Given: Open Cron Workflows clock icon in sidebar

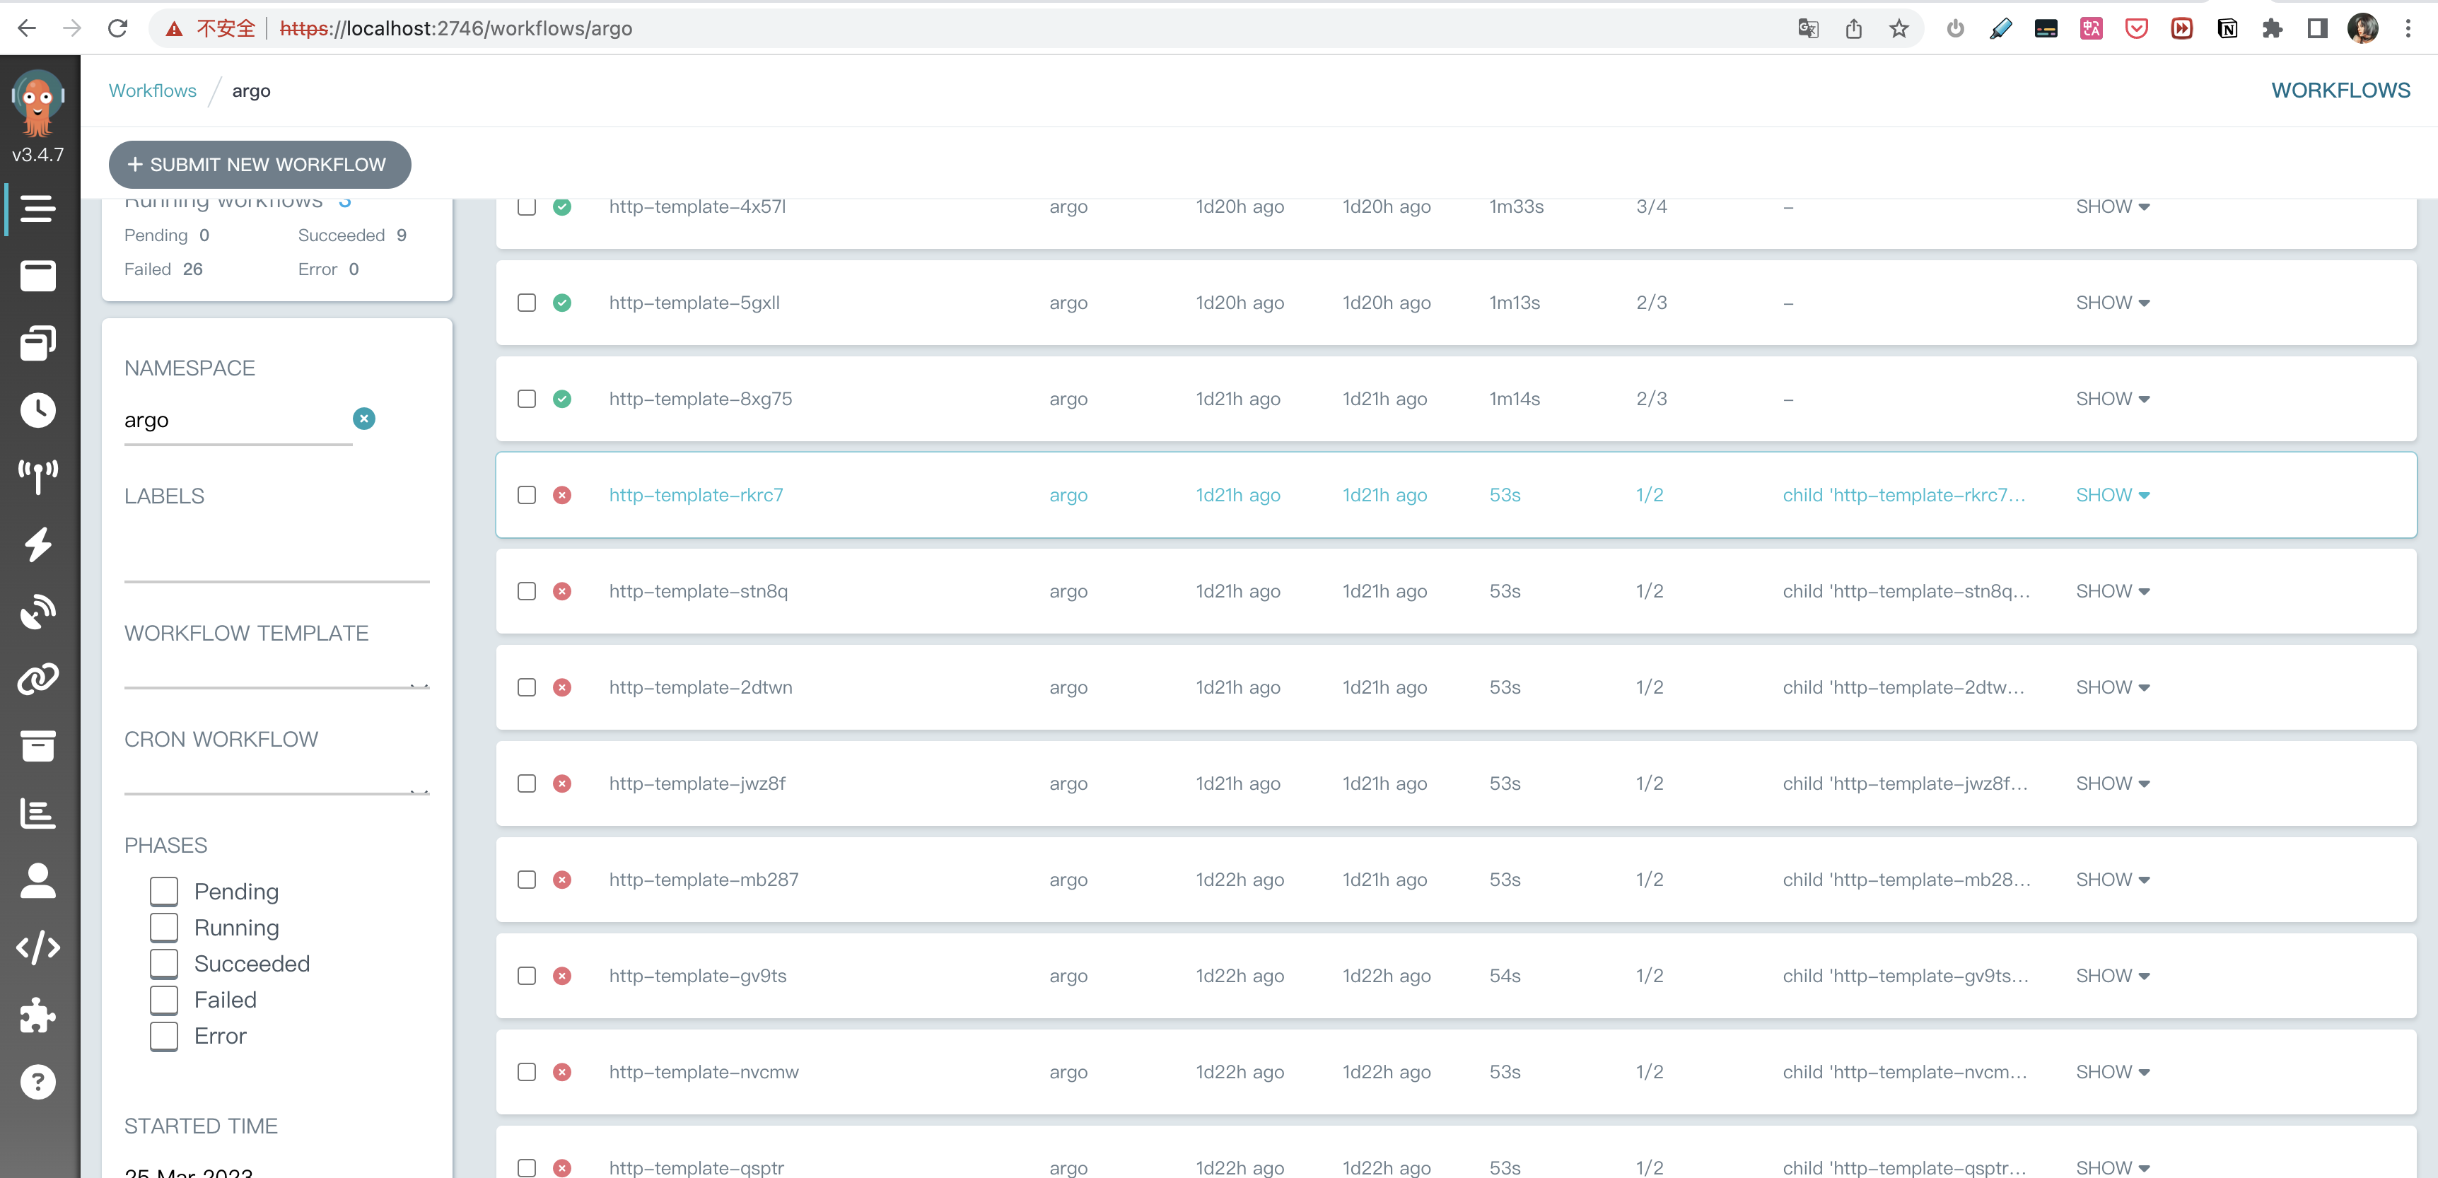Looking at the screenshot, I should tap(38, 409).
